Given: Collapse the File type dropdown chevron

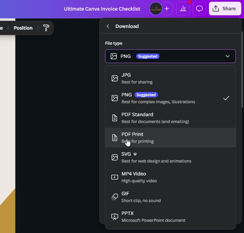Looking at the screenshot, I should click(228, 56).
